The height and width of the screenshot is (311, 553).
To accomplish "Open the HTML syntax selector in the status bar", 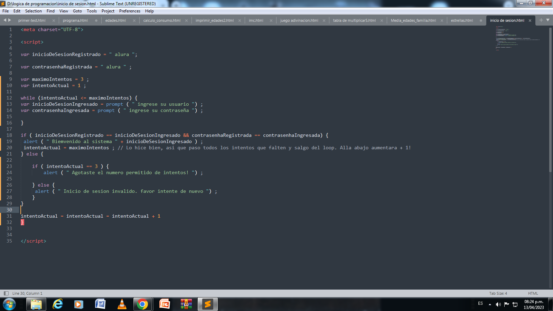I will pyautogui.click(x=533, y=293).
